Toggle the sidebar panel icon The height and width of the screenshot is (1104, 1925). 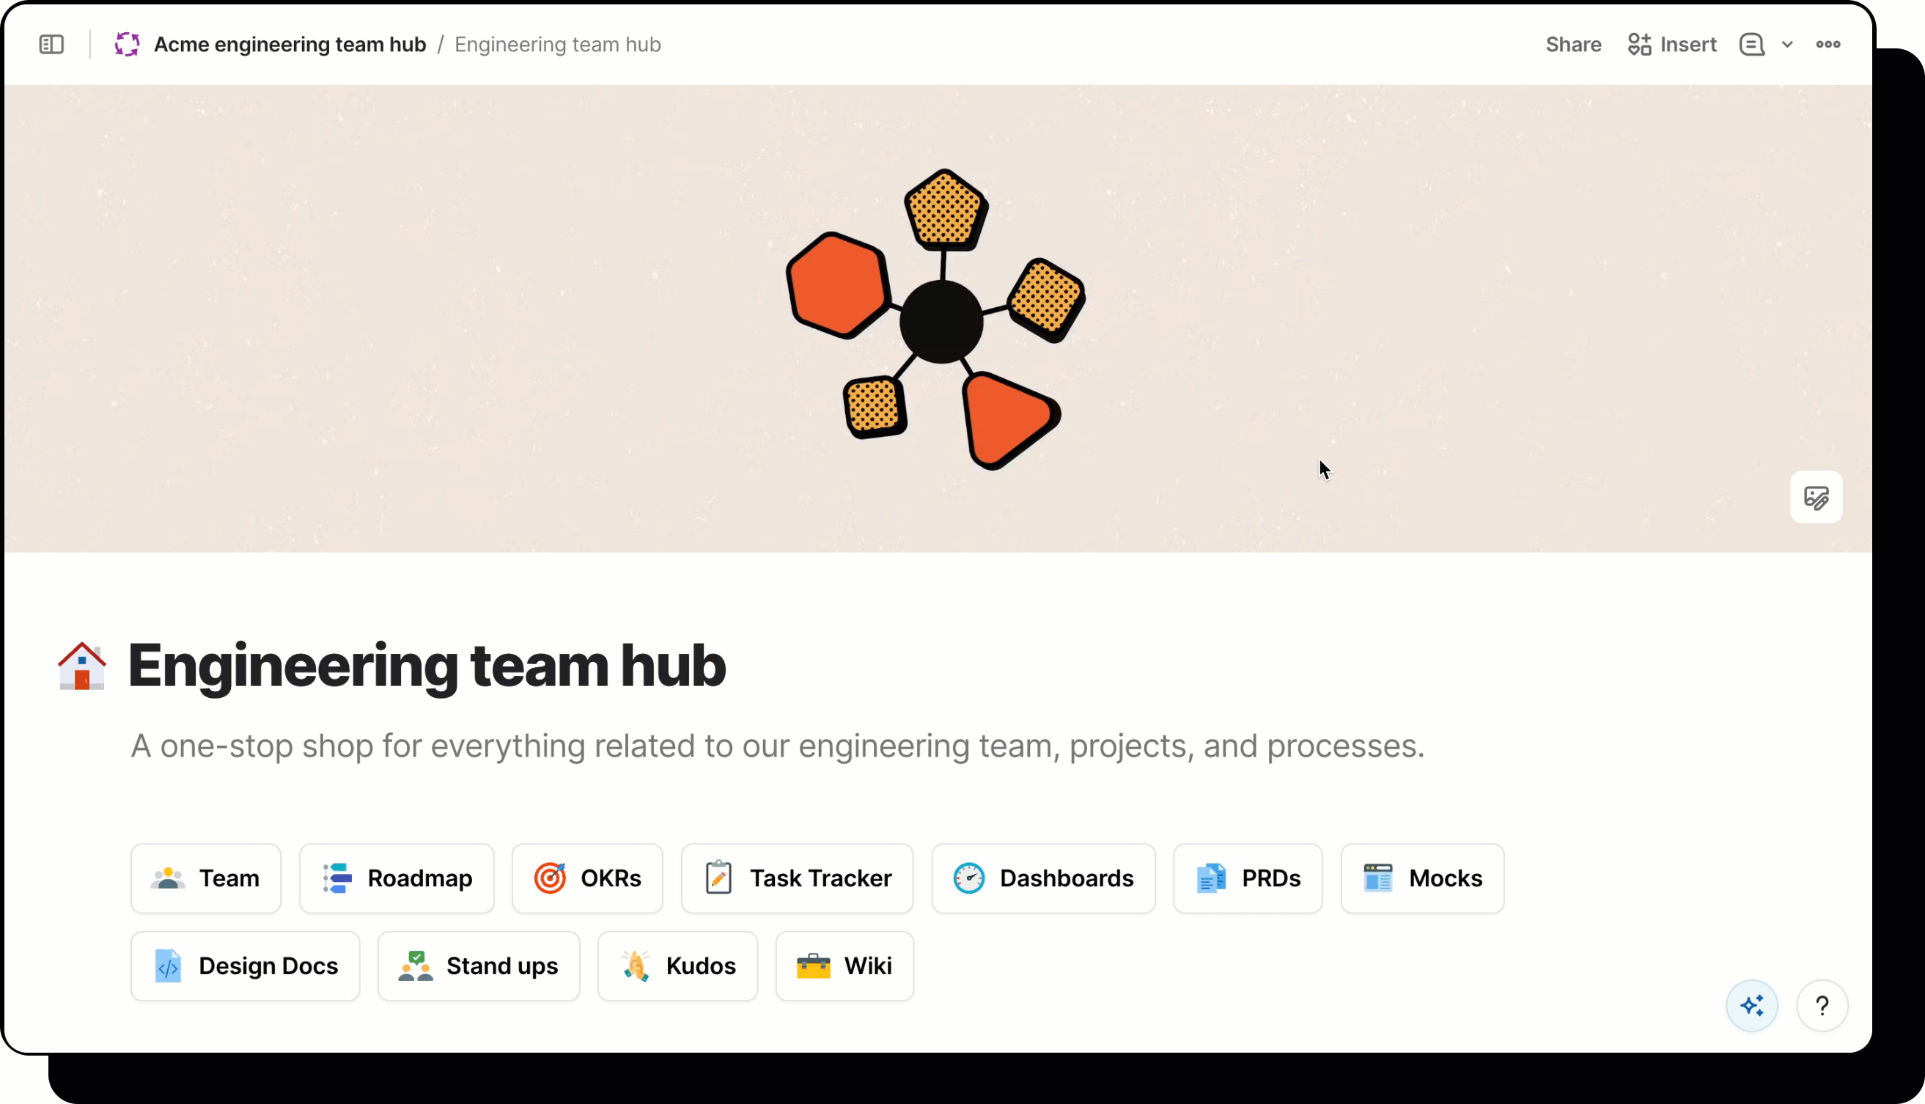click(51, 45)
